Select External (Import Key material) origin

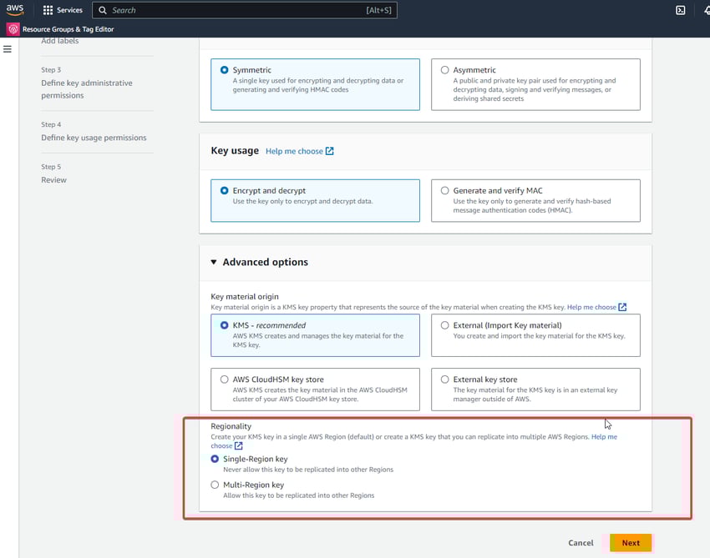pyautogui.click(x=444, y=324)
